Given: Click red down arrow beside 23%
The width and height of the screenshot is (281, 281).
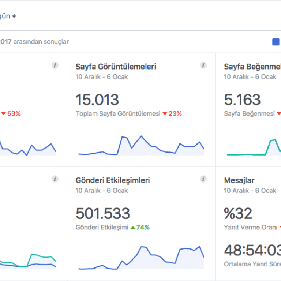Looking at the screenshot, I should point(165,114).
